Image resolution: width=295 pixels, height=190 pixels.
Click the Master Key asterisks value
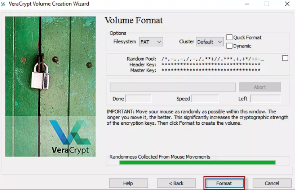pos(211,70)
